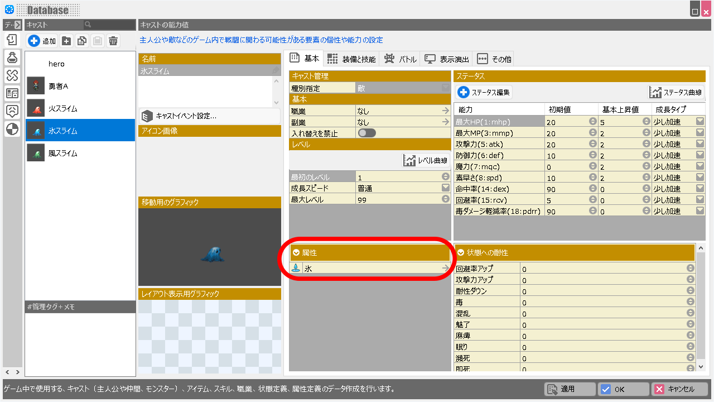Collapse the 属性 section header

tap(296, 253)
